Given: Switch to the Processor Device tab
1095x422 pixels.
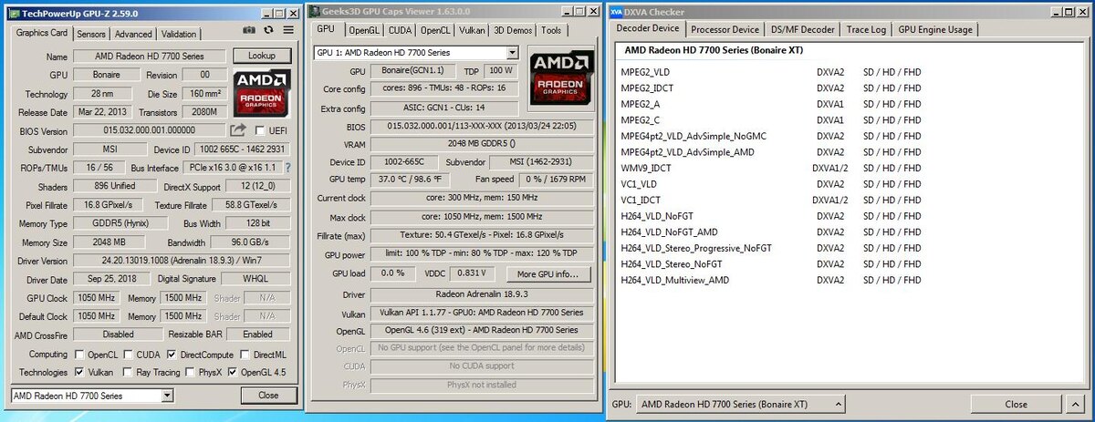Looking at the screenshot, I should click(x=725, y=29).
